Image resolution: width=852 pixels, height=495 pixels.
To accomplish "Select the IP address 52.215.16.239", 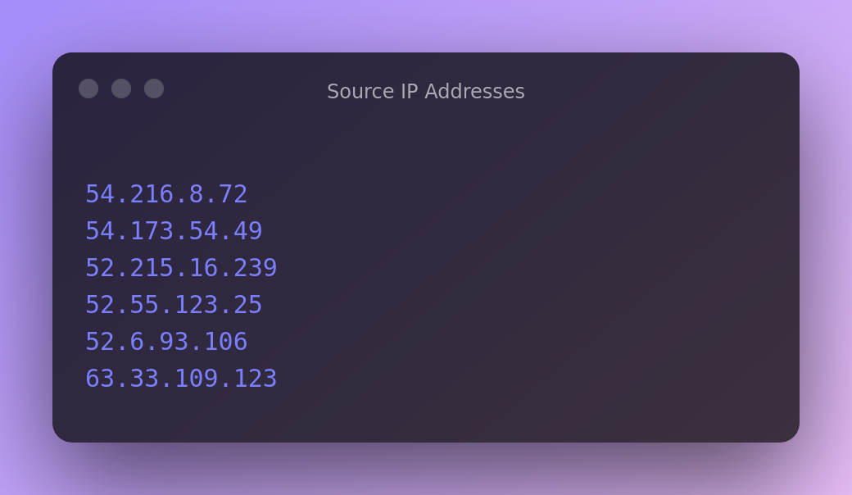I will [181, 267].
